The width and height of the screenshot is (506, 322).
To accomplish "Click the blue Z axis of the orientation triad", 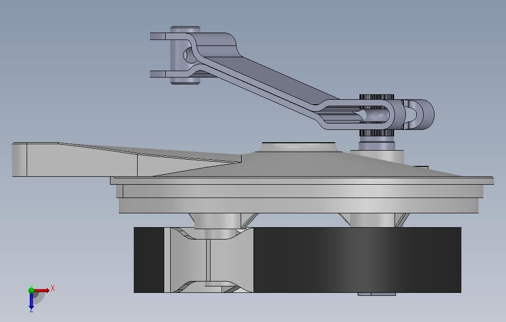I will point(31,301).
